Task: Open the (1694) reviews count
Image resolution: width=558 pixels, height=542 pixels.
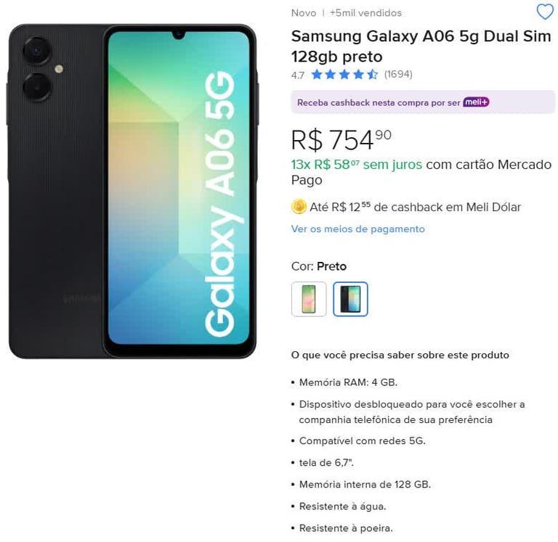Action: click(398, 74)
